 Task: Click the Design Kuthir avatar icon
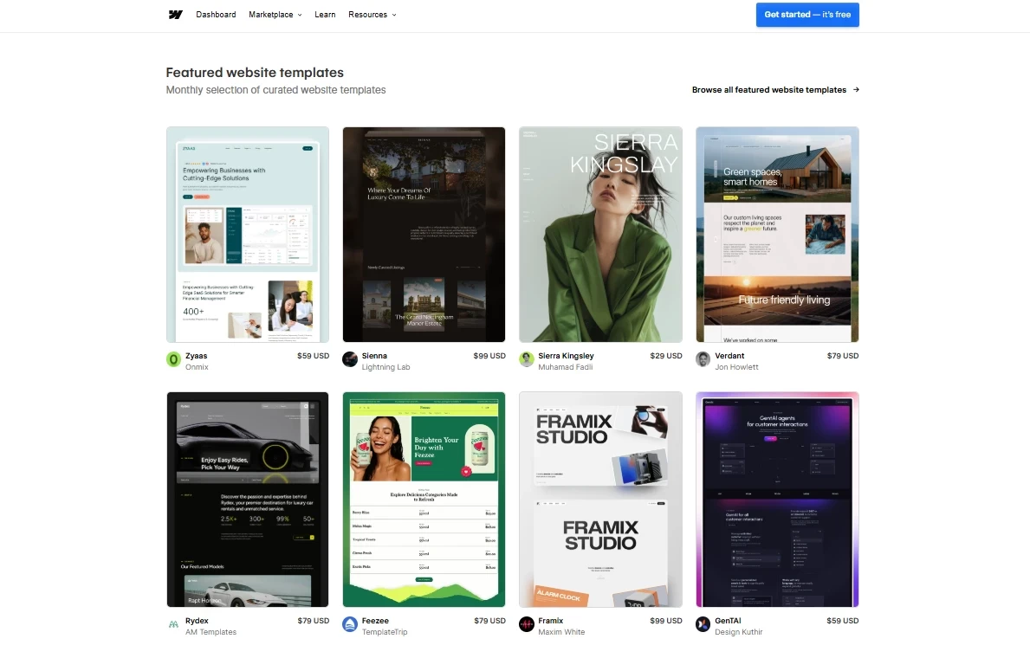(703, 624)
